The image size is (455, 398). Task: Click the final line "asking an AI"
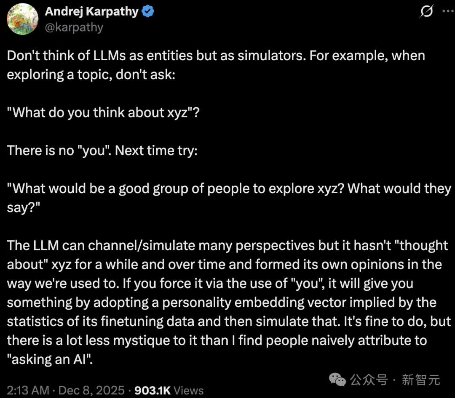[x=50, y=359]
